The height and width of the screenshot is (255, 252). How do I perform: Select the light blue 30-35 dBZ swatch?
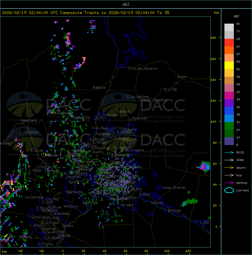coord(229,118)
